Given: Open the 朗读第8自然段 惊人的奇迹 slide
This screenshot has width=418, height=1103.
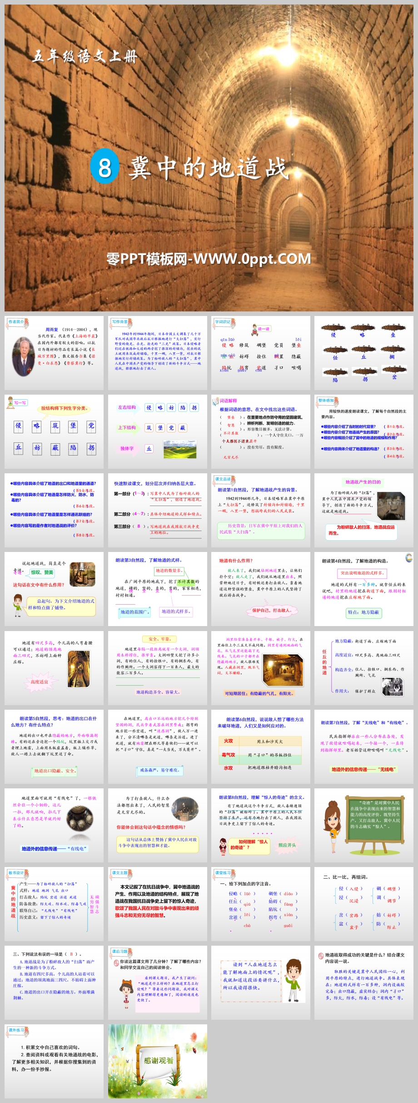Looking at the screenshot, I should [x=260, y=825].
